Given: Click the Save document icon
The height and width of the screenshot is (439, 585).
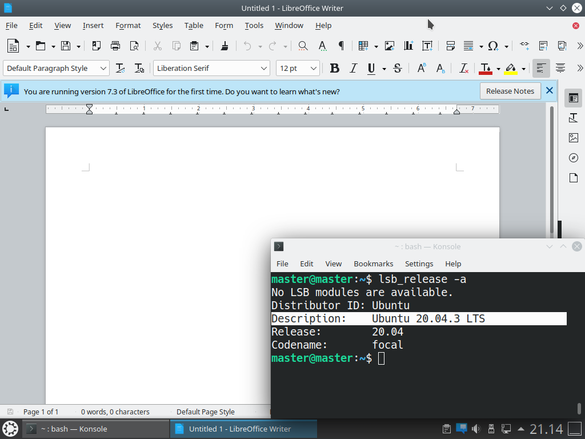Looking at the screenshot, I should [66, 46].
